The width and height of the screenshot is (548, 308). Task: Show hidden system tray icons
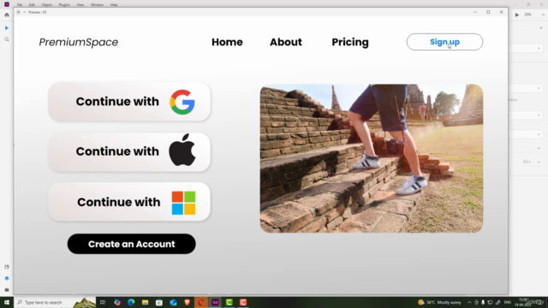469,302
